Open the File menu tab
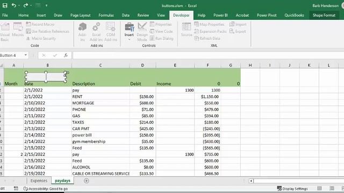This screenshot has height=193, width=344. tap(5, 15)
